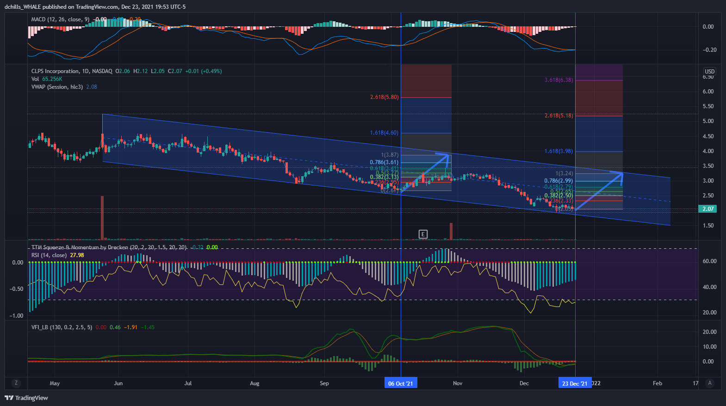The height and width of the screenshot is (406, 726).
Task: Click the A auto-scale button at bottom right
Action: (x=710, y=383)
